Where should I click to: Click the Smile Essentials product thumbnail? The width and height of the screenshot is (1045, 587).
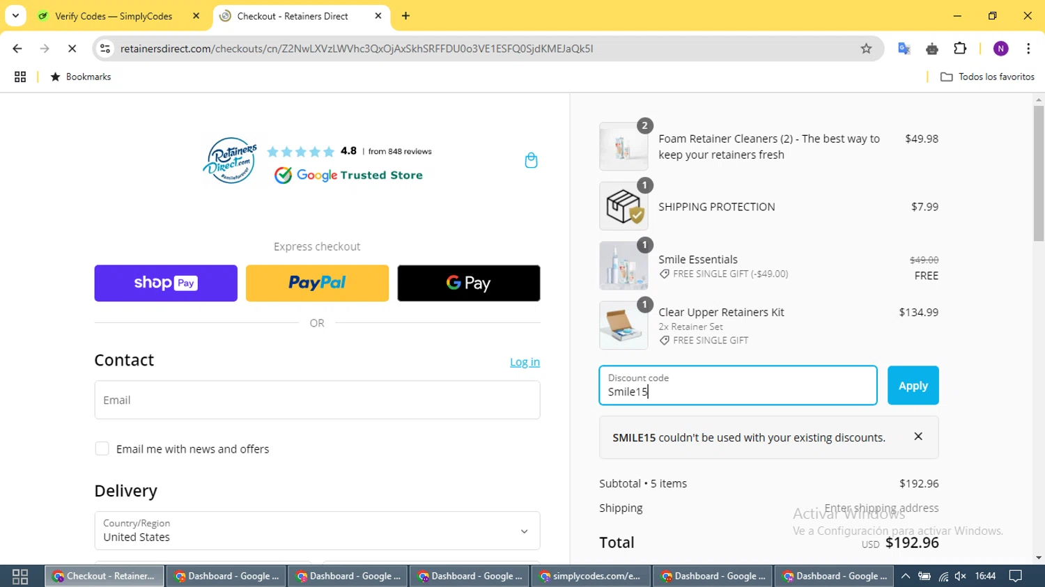point(624,265)
